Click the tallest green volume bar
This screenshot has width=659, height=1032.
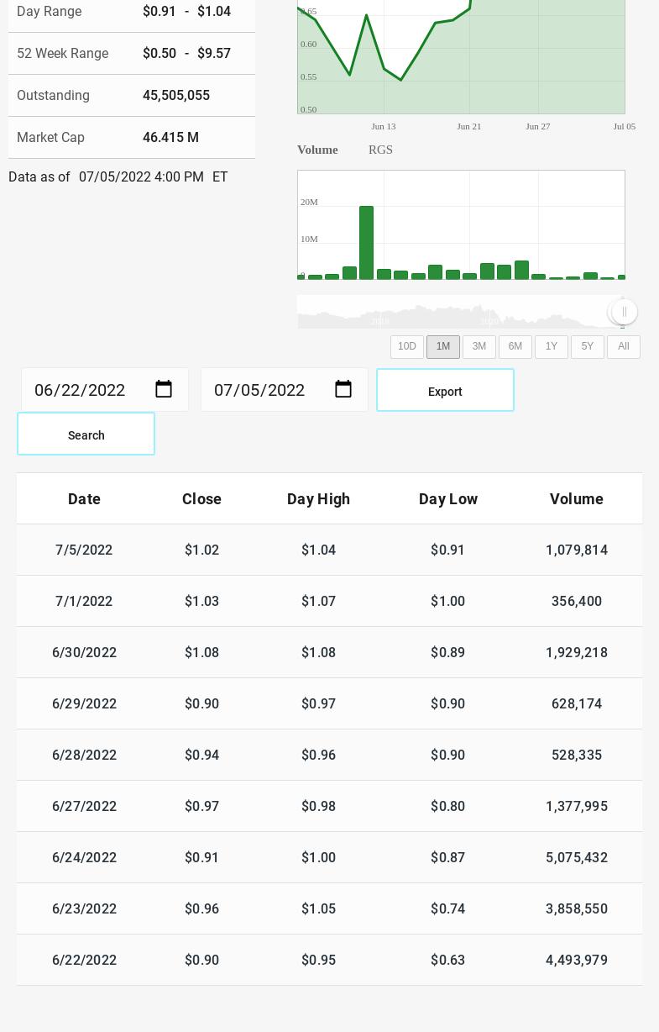pos(366,243)
